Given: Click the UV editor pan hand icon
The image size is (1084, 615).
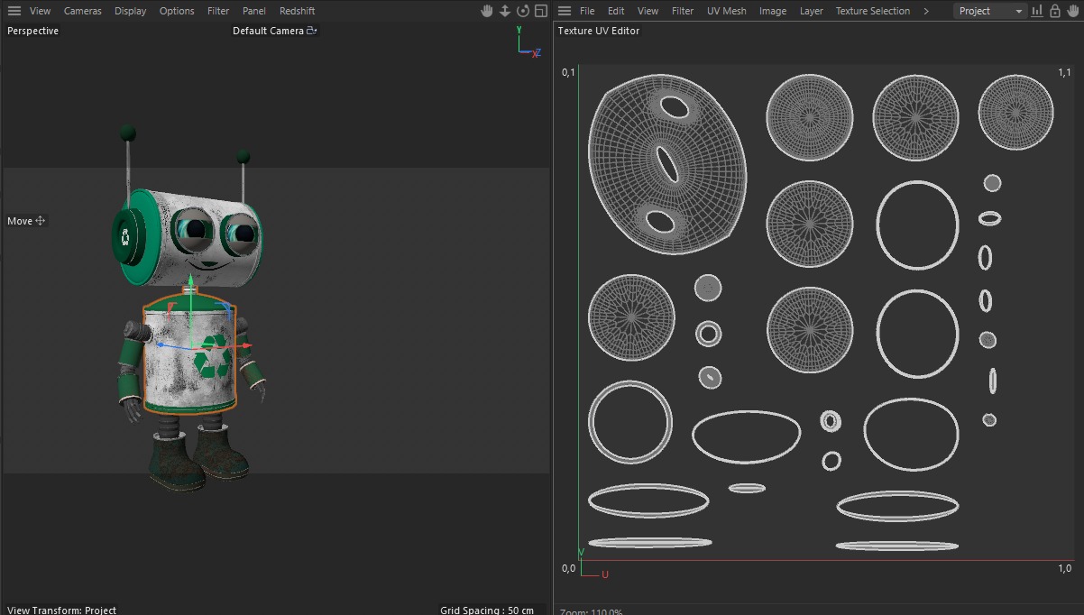Looking at the screenshot, I should [x=1072, y=11].
